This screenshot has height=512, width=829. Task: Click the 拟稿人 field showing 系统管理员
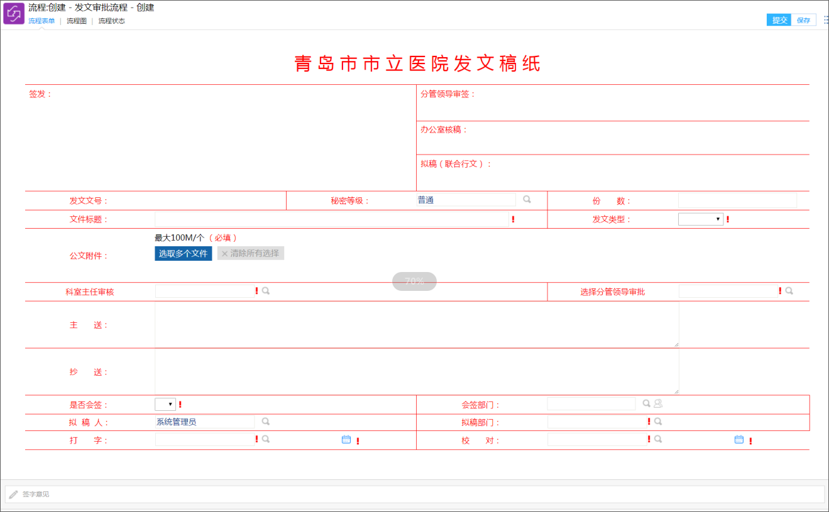pos(205,422)
